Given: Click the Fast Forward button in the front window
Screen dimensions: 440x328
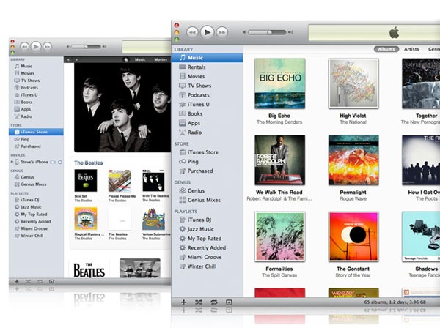Looking at the screenshot, I should (x=223, y=32).
